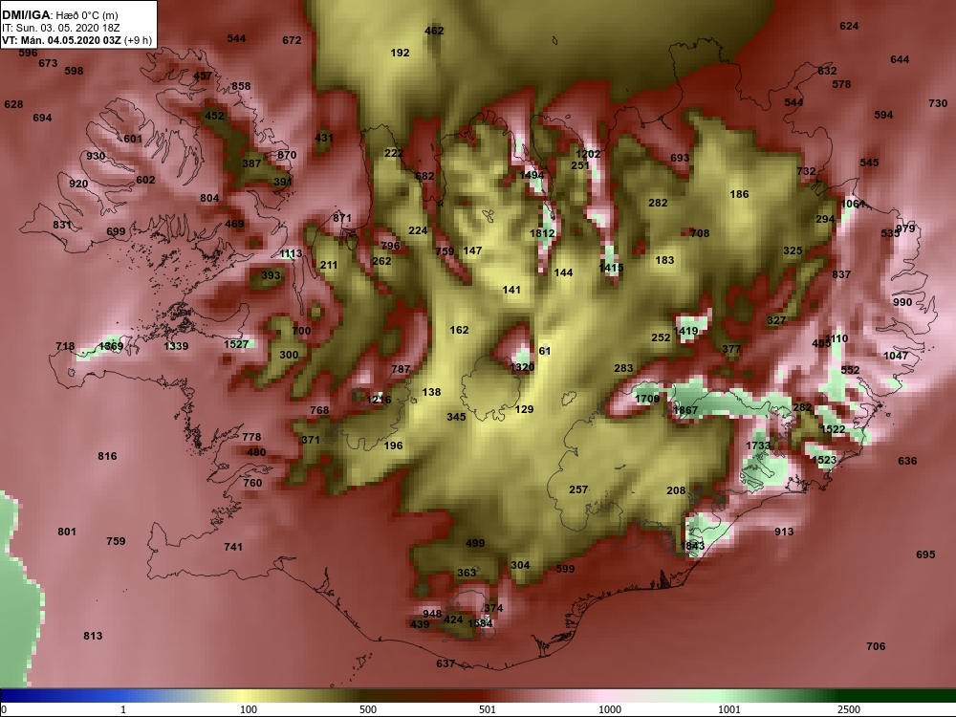
Task: Click the 2500 label on the color scale
Action: point(849,709)
